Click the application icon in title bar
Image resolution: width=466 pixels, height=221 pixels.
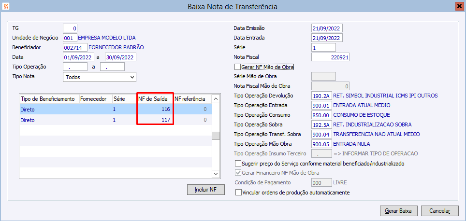(6, 6)
